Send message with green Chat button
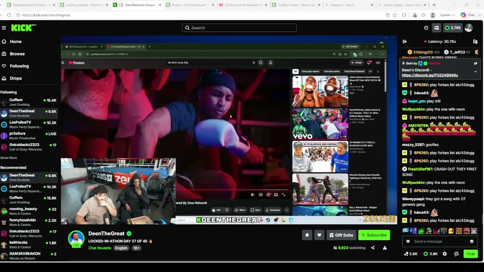The height and width of the screenshot is (272, 484). click(470, 254)
